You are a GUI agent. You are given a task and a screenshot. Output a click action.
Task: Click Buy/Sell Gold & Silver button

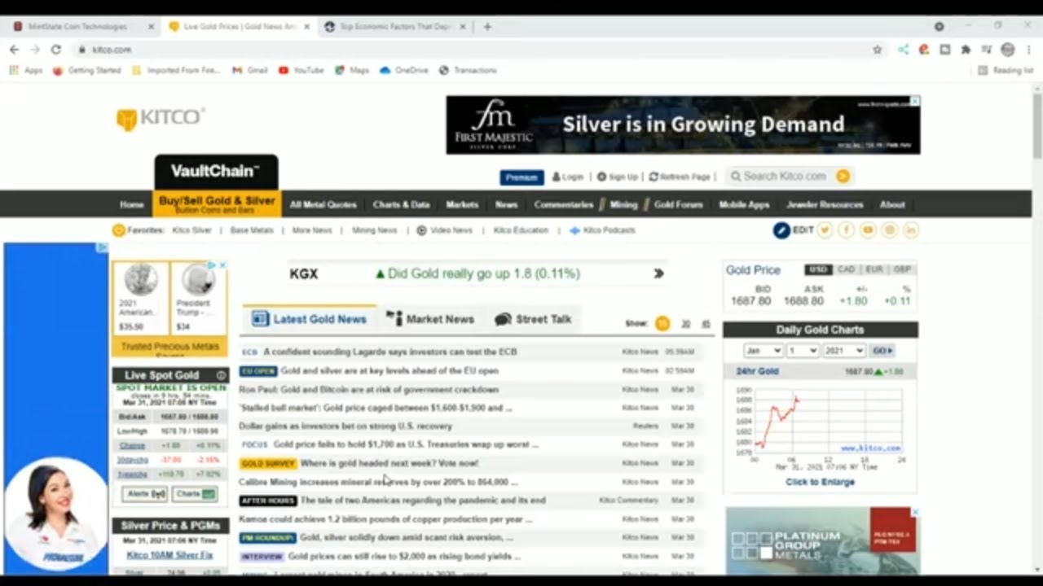(x=217, y=203)
